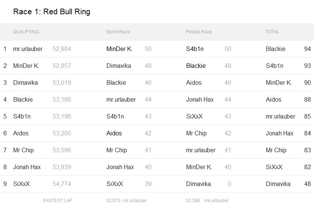
Task: Click Sprint Race fastest lap 52,570
Action: point(113,201)
